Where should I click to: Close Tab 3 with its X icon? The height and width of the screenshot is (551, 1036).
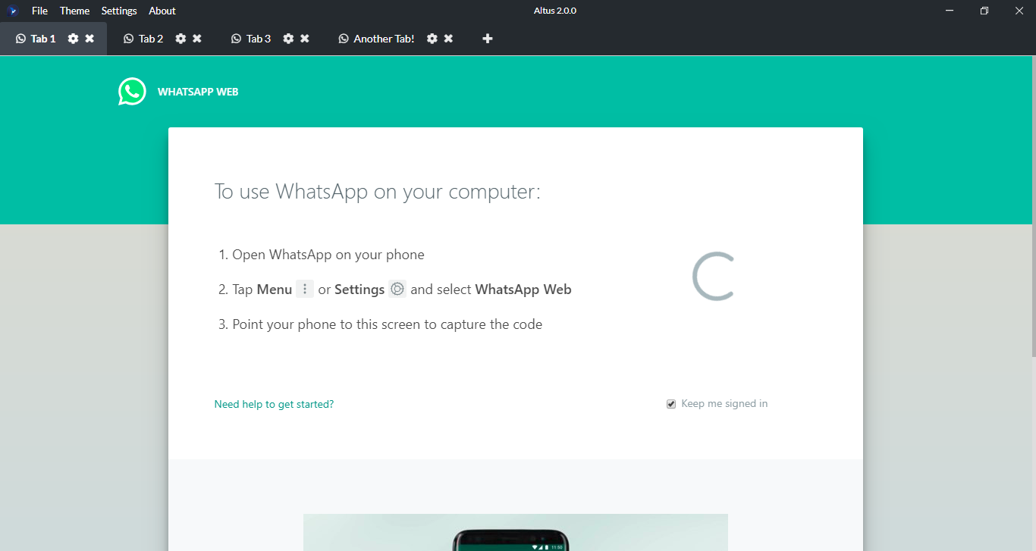pyautogui.click(x=305, y=39)
